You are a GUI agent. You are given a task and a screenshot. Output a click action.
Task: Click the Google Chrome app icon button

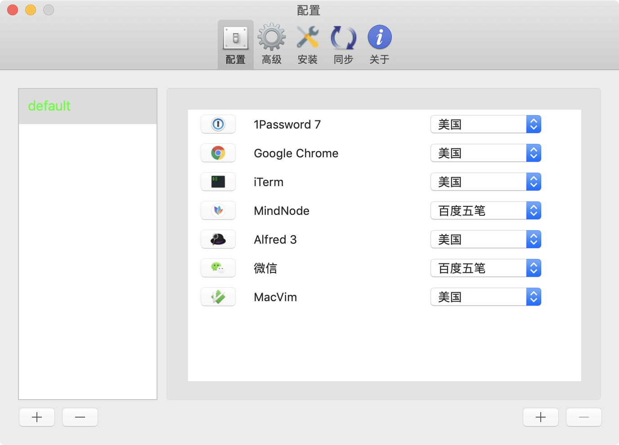(x=218, y=153)
